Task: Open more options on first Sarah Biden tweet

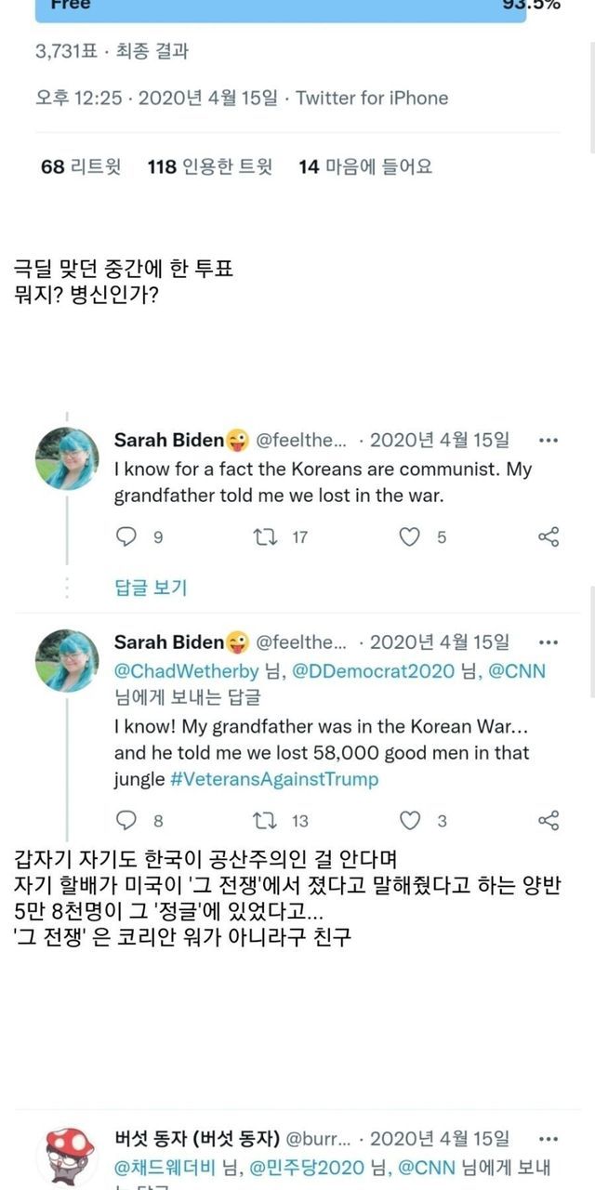Action: tap(549, 440)
